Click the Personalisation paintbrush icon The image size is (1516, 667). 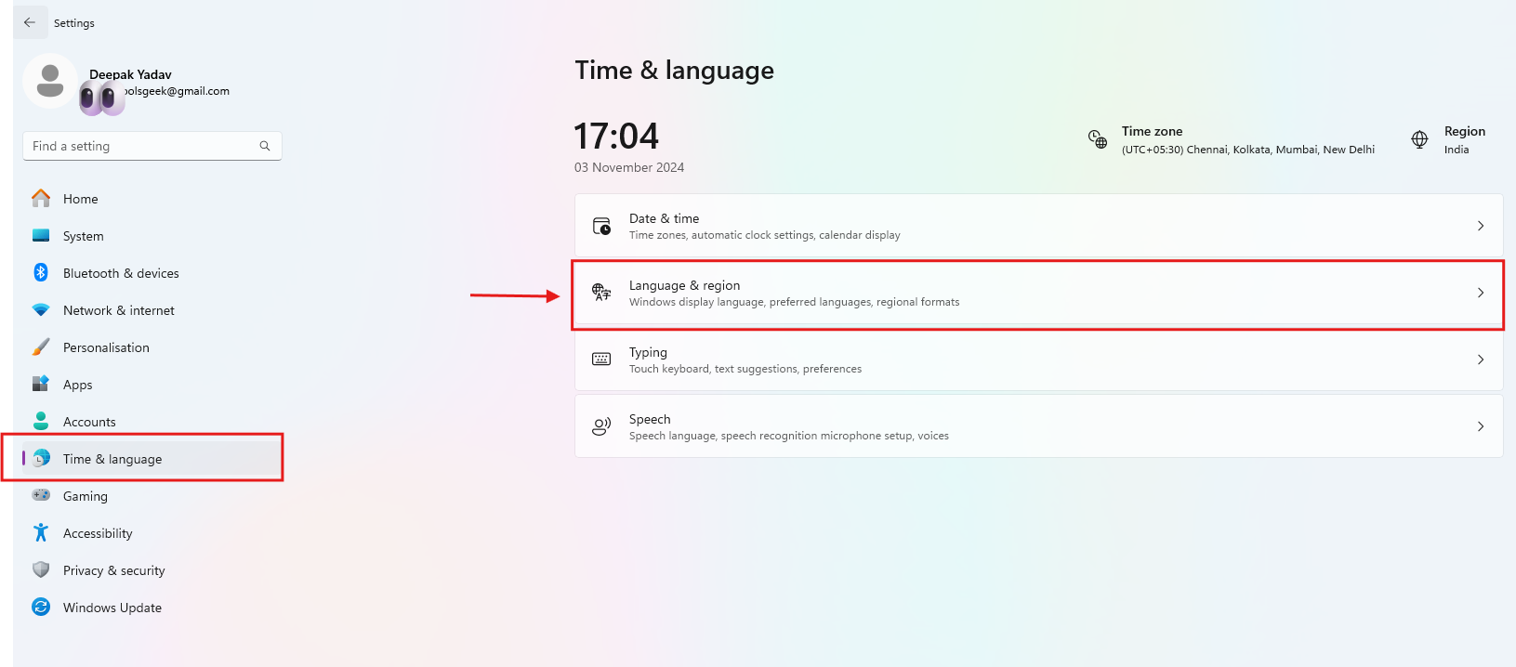pyautogui.click(x=41, y=347)
